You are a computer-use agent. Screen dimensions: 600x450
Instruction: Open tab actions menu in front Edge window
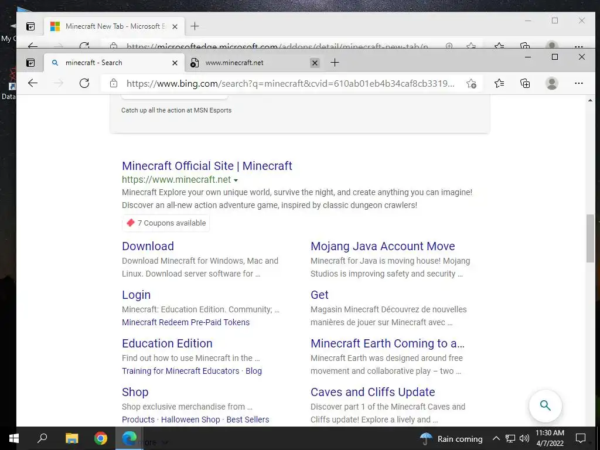click(x=30, y=63)
